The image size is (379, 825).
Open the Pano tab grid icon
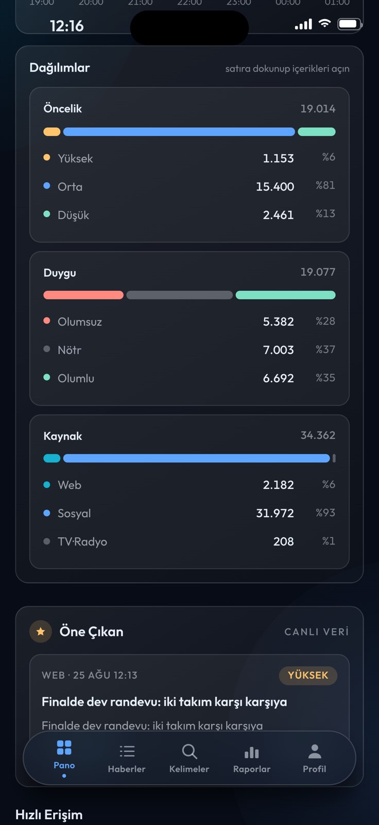pyautogui.click(x=64, y=748)
